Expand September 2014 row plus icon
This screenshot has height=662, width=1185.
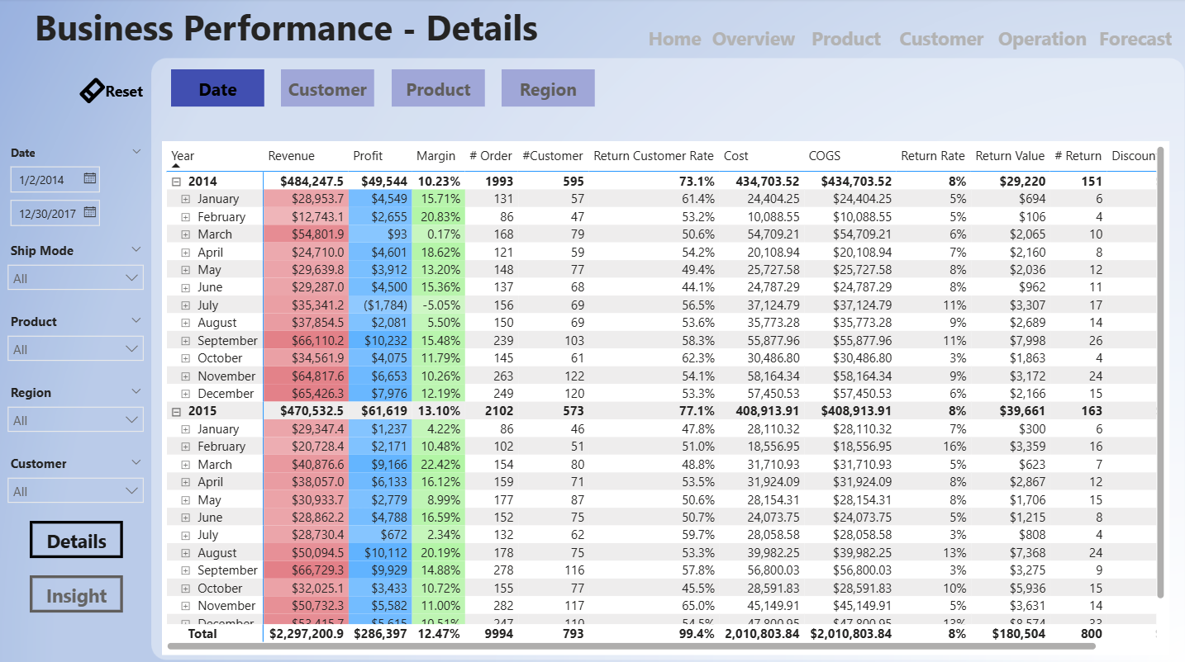click(186, 341)
